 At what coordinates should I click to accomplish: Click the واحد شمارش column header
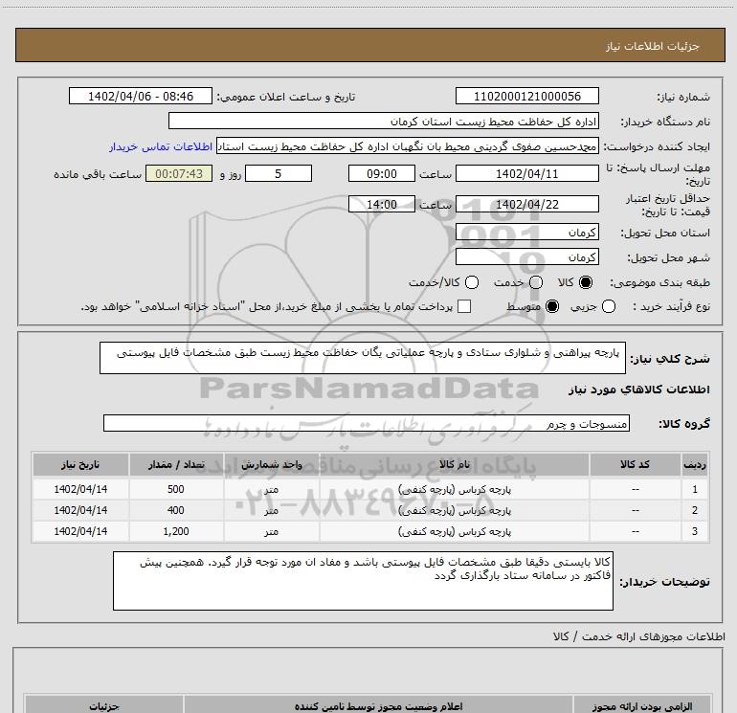(x=271, y=465)
